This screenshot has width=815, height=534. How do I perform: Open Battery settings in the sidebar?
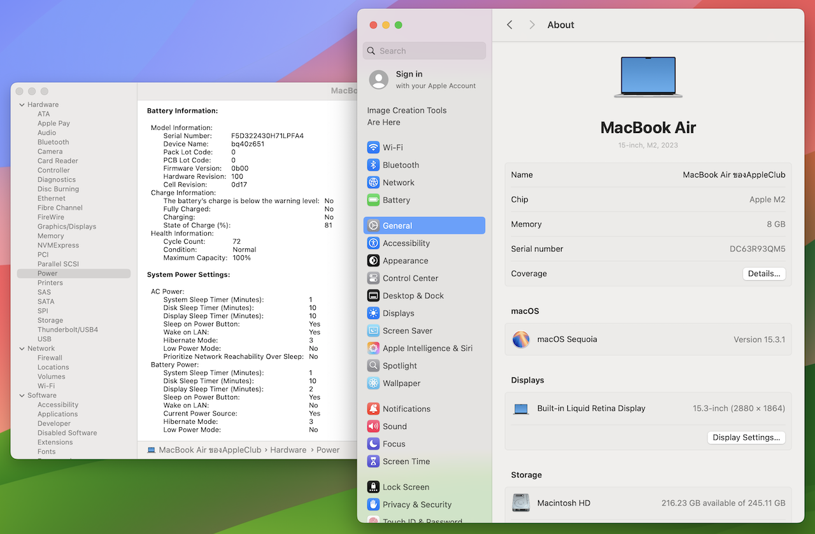pyautogui.click(x=424, y=200)
